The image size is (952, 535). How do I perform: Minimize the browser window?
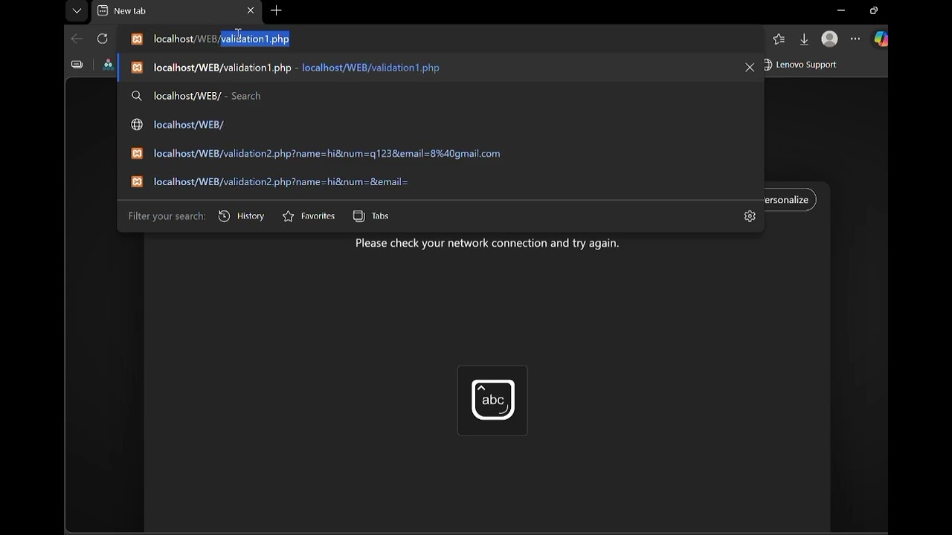pos(841,10)
